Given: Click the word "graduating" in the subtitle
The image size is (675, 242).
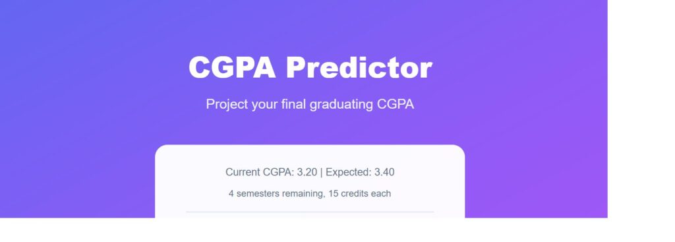Looking at the screenshot, I should 341,105.
